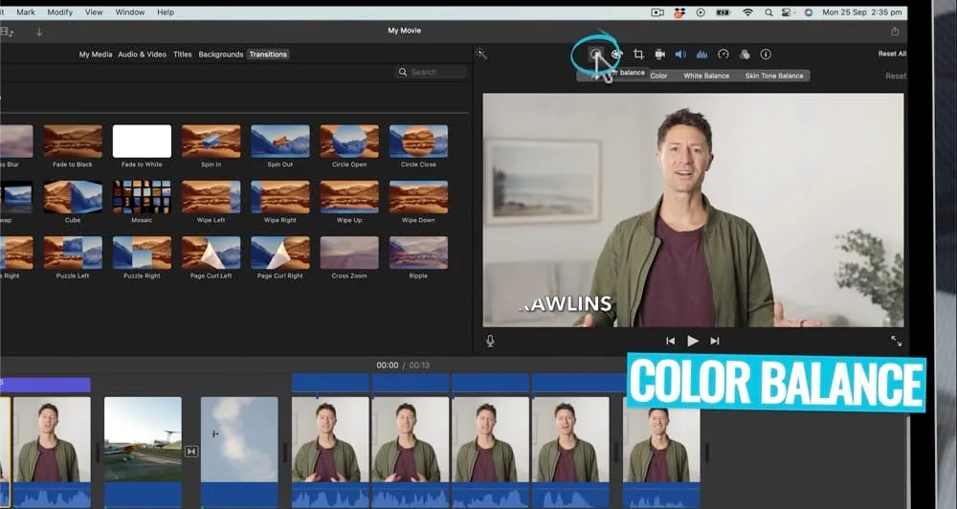
Task: Select the Crop tool icon
Action: pos(638,55)
